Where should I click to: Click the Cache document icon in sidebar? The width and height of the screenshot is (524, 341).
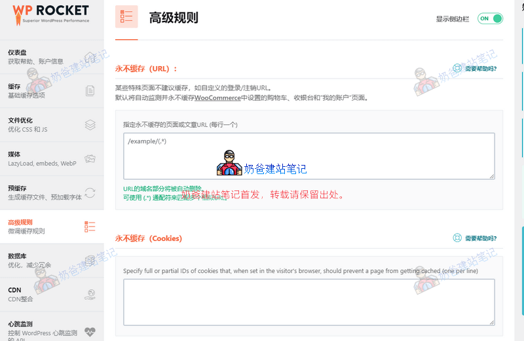[x=90, y=91]
